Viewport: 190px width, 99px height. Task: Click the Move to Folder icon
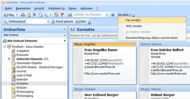point(29,15)
